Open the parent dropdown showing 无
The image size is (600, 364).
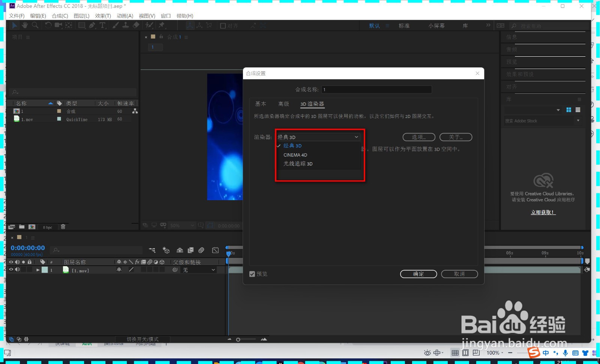(x=199, y=270)
